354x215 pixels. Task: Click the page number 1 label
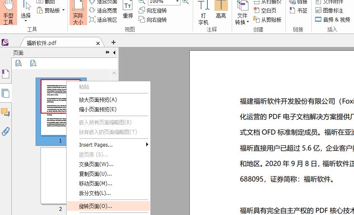[60, 141]
